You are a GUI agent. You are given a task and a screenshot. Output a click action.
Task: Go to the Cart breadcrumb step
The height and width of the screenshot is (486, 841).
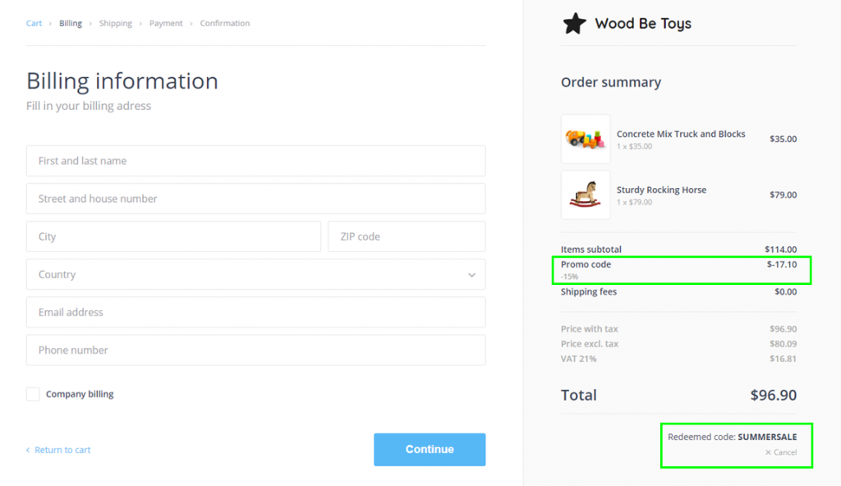click(x=34, y=23)
